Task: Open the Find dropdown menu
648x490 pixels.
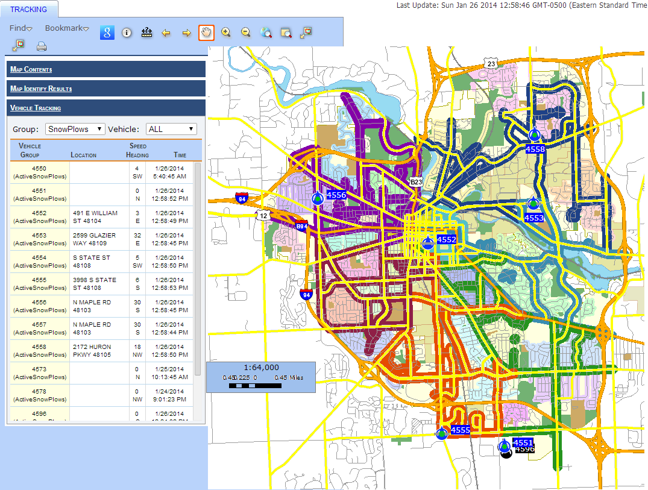Action: point(20,28)
